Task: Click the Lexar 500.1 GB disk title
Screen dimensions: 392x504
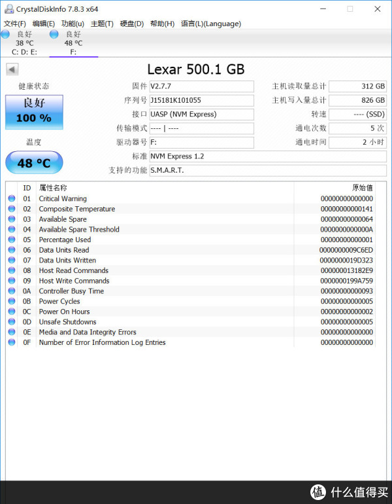Action: pos(196,69)
